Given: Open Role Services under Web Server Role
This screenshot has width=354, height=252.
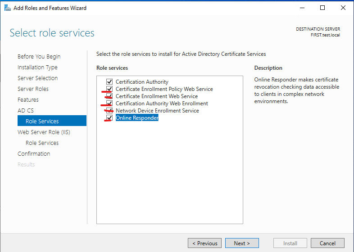Looking at the screenshot, I should [x=42, y=143].
